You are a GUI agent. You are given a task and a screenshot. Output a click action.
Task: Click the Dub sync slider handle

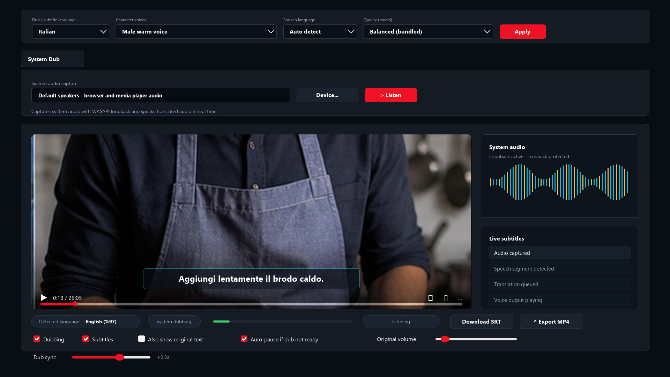[x=119, y=357]
